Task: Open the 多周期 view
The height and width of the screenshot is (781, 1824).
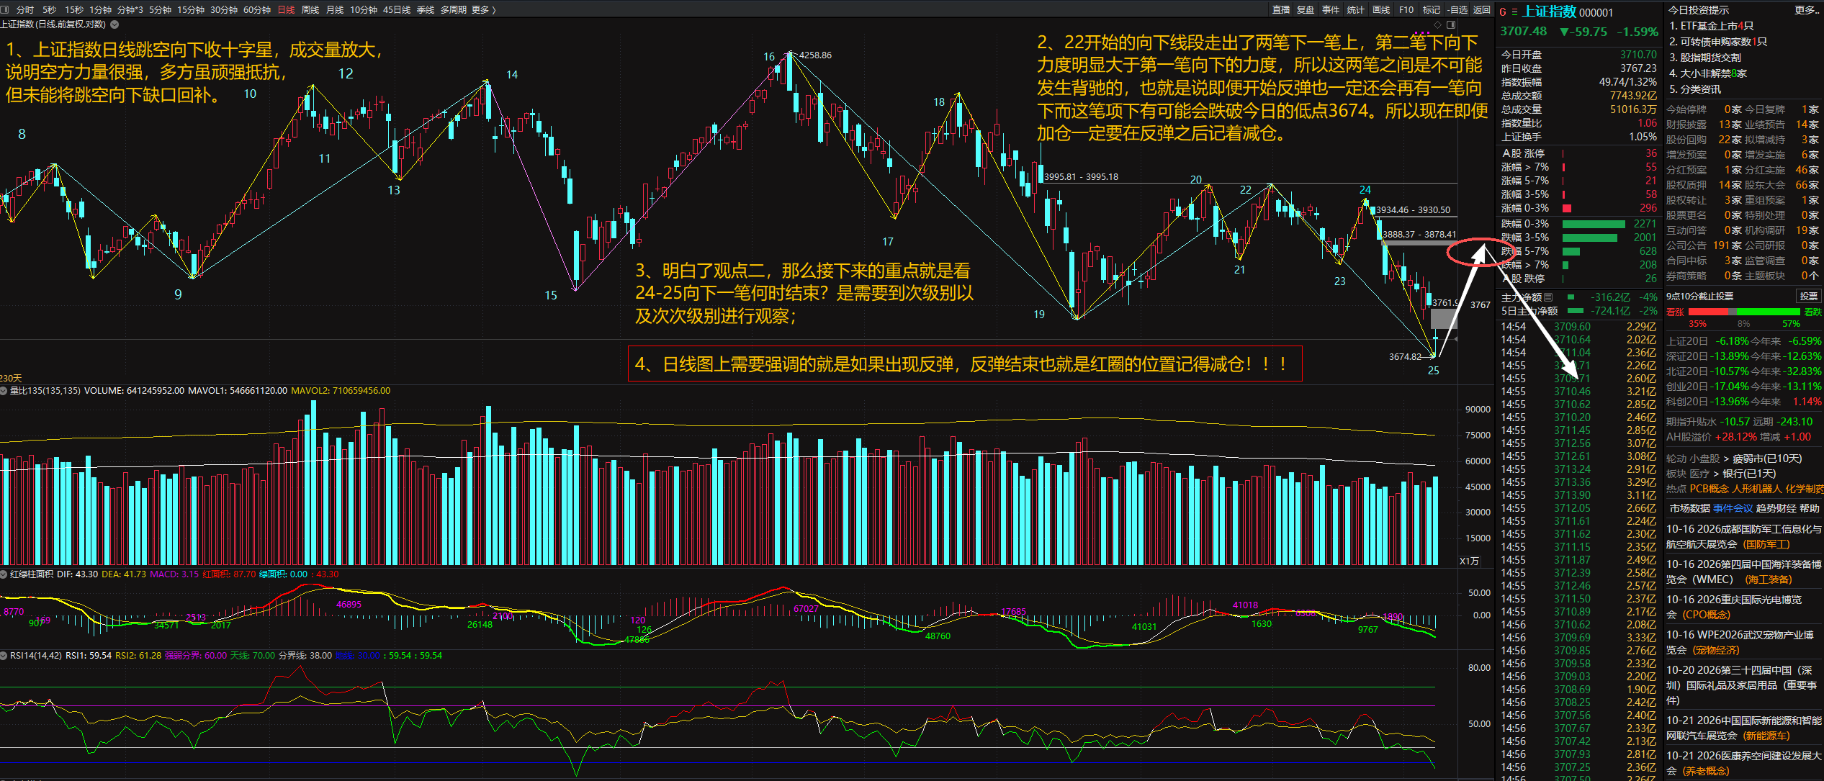Action: [x=454, y=9]
